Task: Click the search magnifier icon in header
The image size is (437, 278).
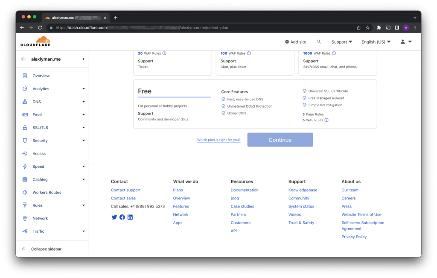Action: [319, 42]
